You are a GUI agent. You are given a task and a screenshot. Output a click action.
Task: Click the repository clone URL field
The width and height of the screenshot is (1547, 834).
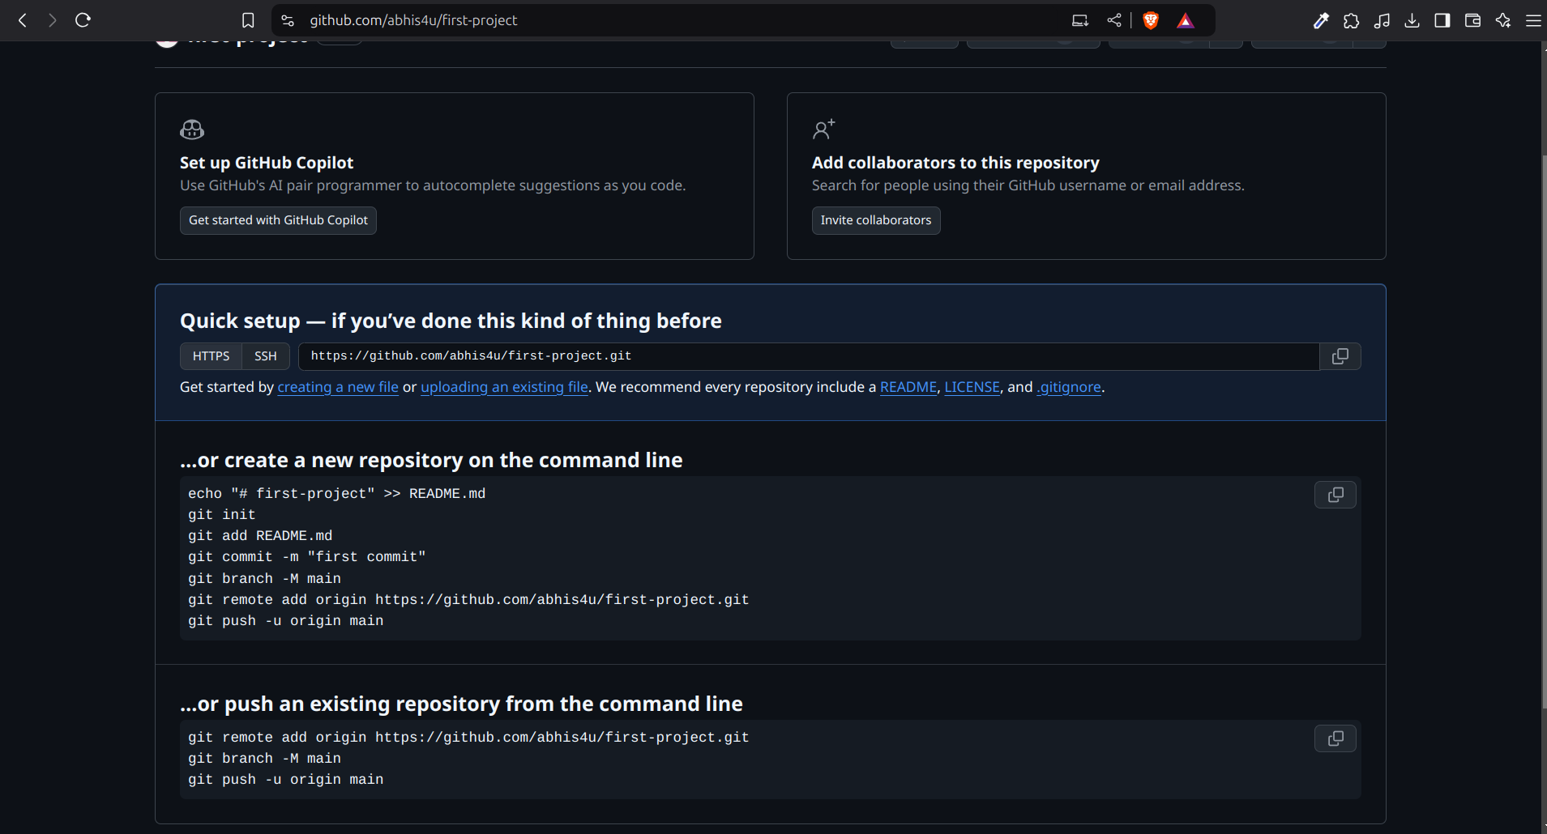[x=809, y=356]
